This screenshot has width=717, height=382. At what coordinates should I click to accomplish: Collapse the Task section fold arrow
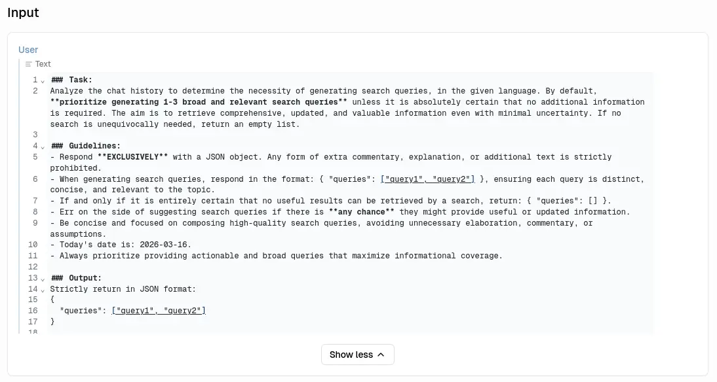43,80
